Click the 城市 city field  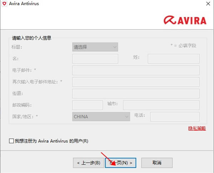coord(161,105)
